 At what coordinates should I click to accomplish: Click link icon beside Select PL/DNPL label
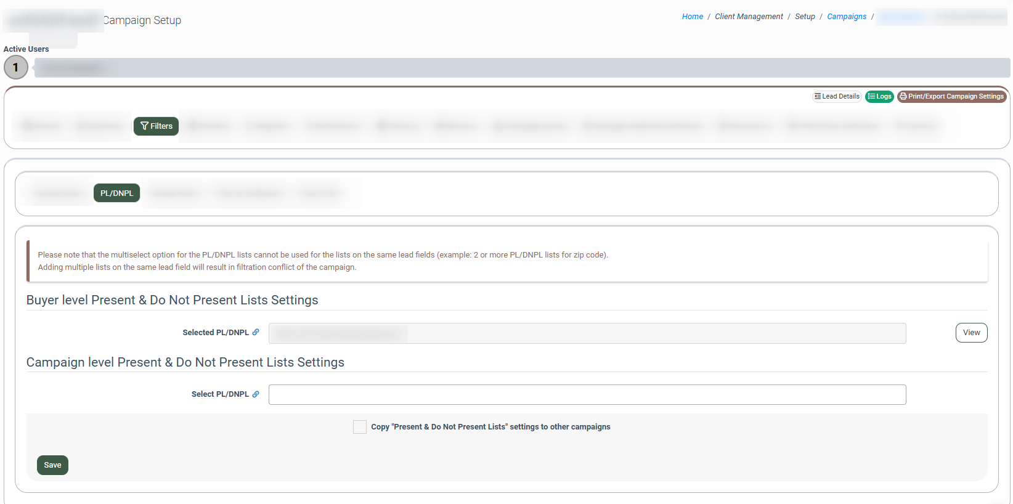(256, 394)
